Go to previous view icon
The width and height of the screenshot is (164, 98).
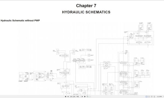point(87,97)
